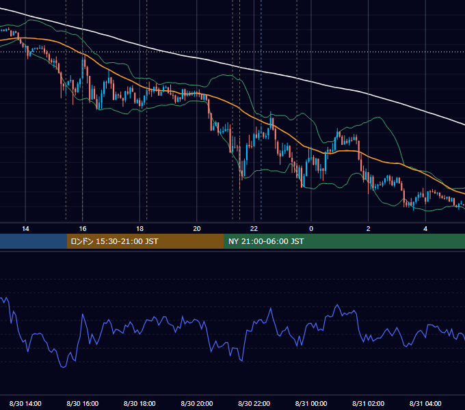465x410 pixels.
Task: Click hour label 20 on price chart axis
Action: pos(197,229)
